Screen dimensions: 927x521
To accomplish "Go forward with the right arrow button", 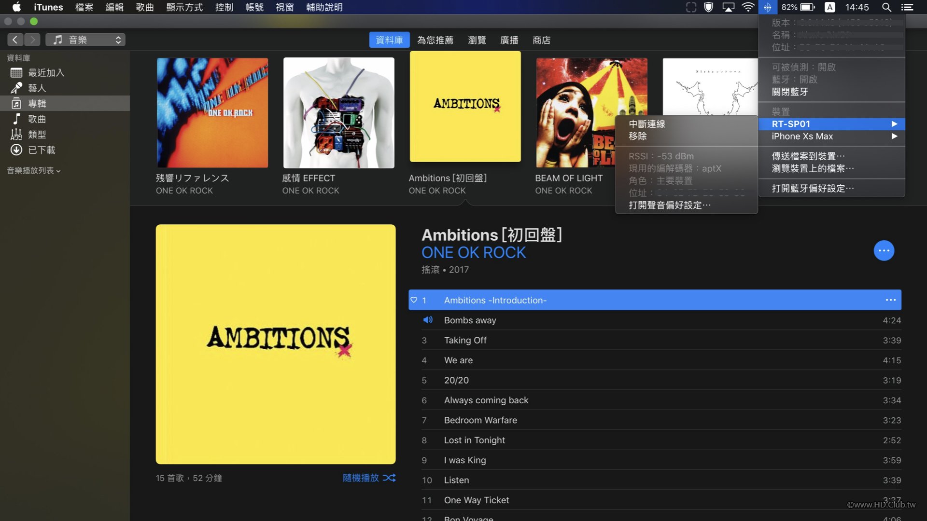I will click(32, 40).
